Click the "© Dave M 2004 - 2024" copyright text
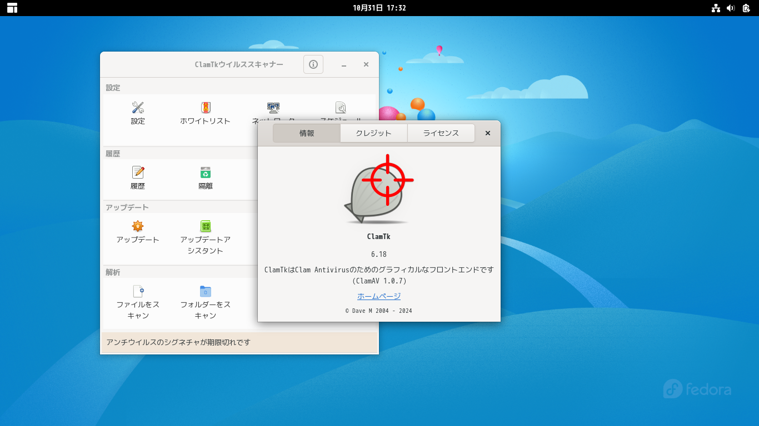Viewport: 759px width, 426px height. pyautogui.click(x=379, y=311)
